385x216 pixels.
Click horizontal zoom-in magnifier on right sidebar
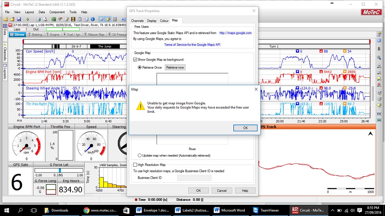(379, 66)
